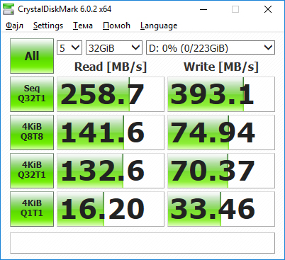Open the test count dropdown showing 5
285x260 pixels.
pyautogui.click(x=69, y=47)
